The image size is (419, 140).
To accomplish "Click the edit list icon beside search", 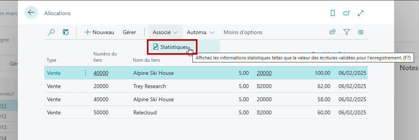I will click(x=66, y=32).
